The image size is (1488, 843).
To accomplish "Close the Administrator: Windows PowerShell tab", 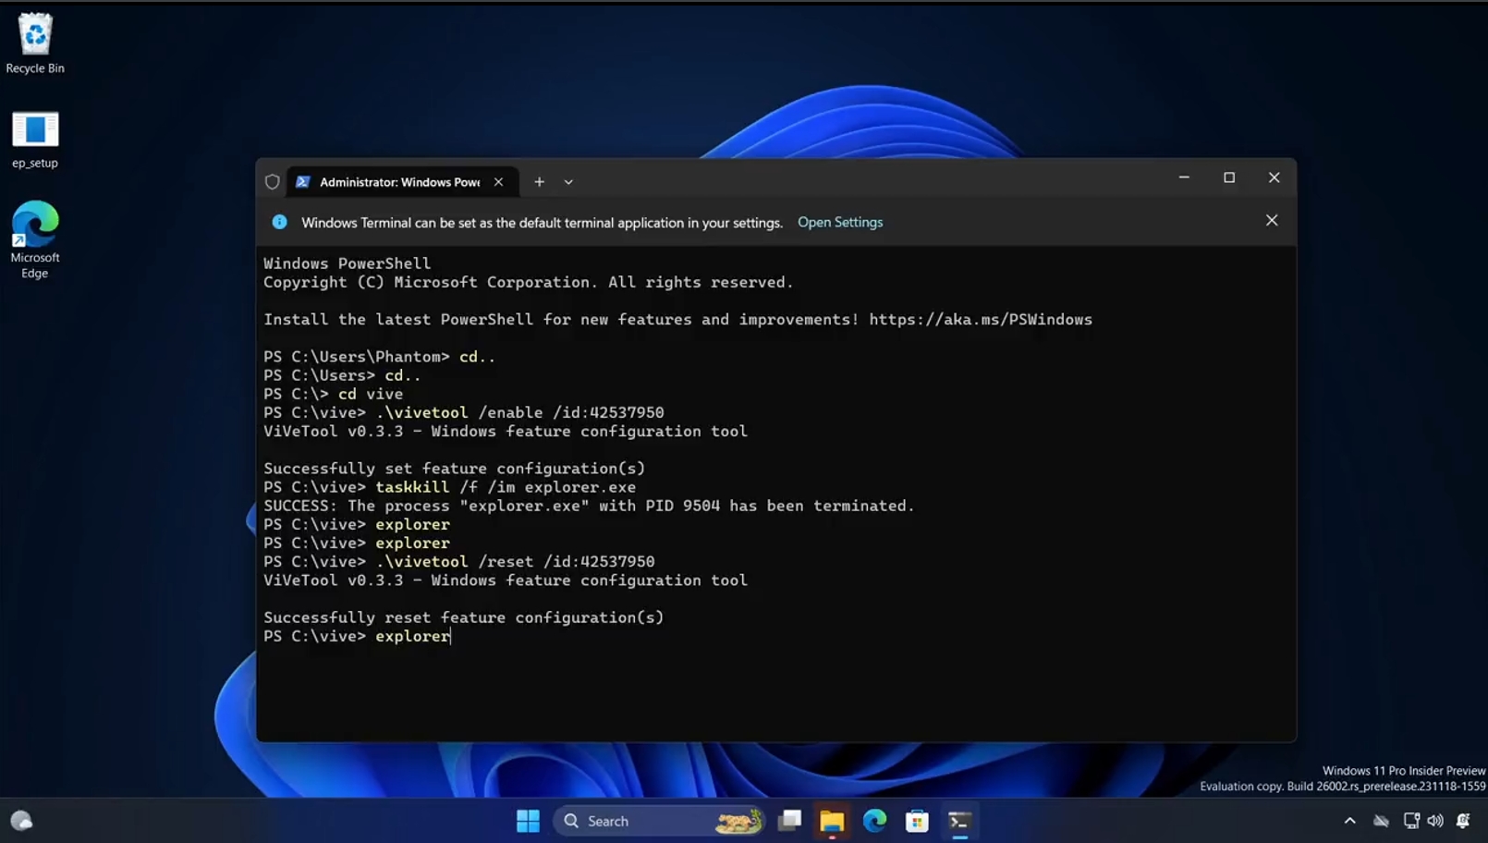I will tap(499, 182).
